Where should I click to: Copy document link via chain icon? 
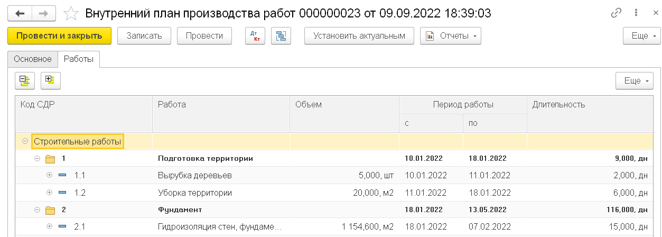tap(616, 13)
